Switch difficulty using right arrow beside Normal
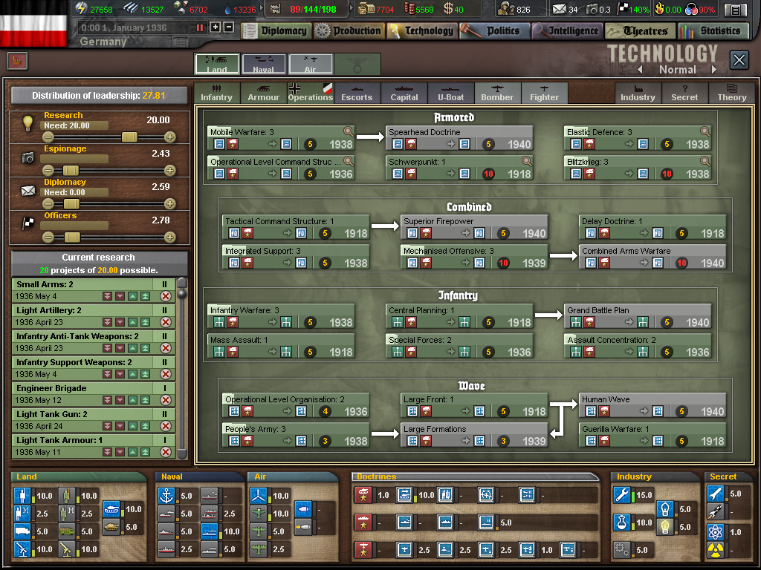The image size is (761, 570). pyautogui.click(x=714, y=70)
